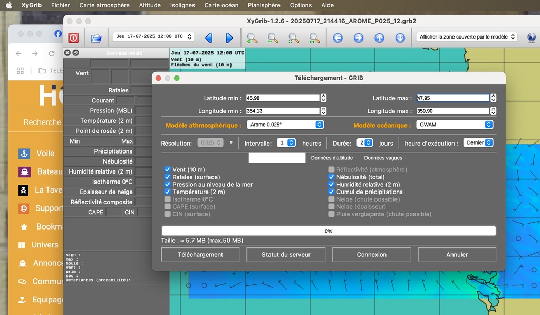Click the Connexion button
540x315 pixels.
tap(372, 255)
